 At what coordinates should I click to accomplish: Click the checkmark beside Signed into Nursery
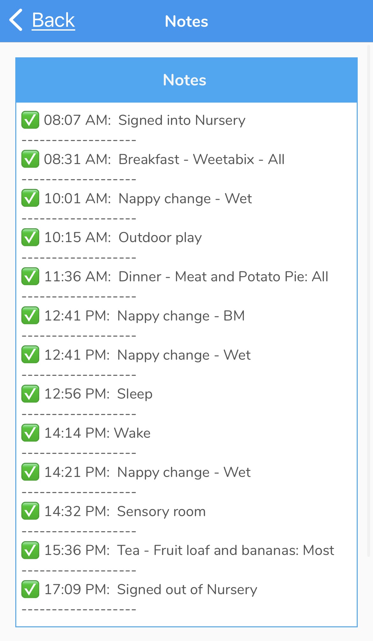click(x=30, y=120)
